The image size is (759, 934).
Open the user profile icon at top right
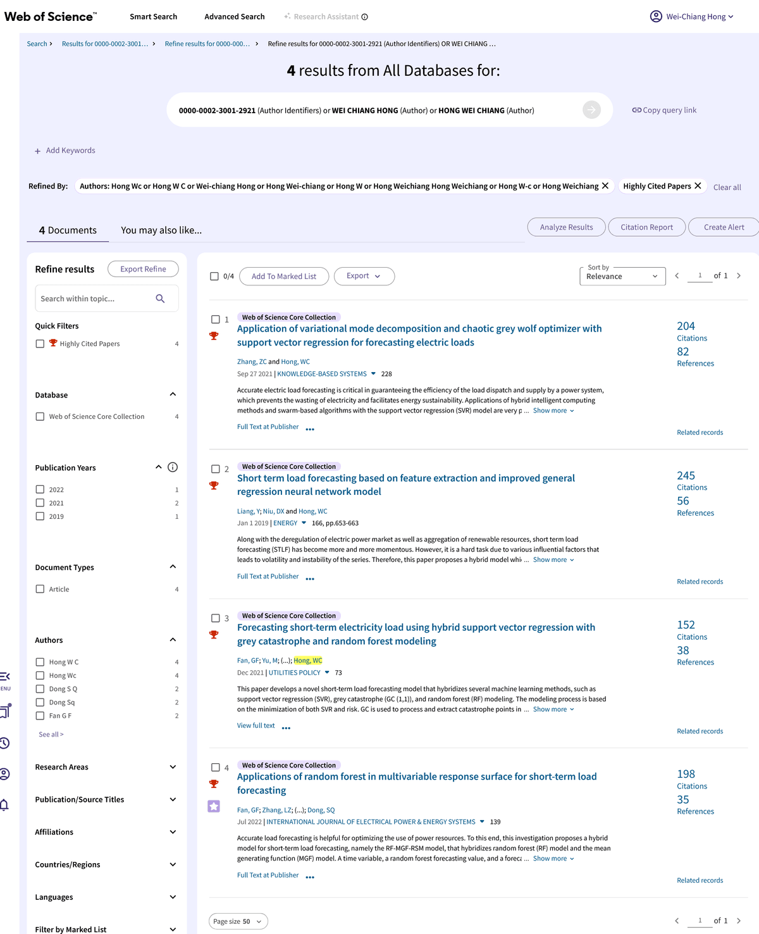pos(656,16)
